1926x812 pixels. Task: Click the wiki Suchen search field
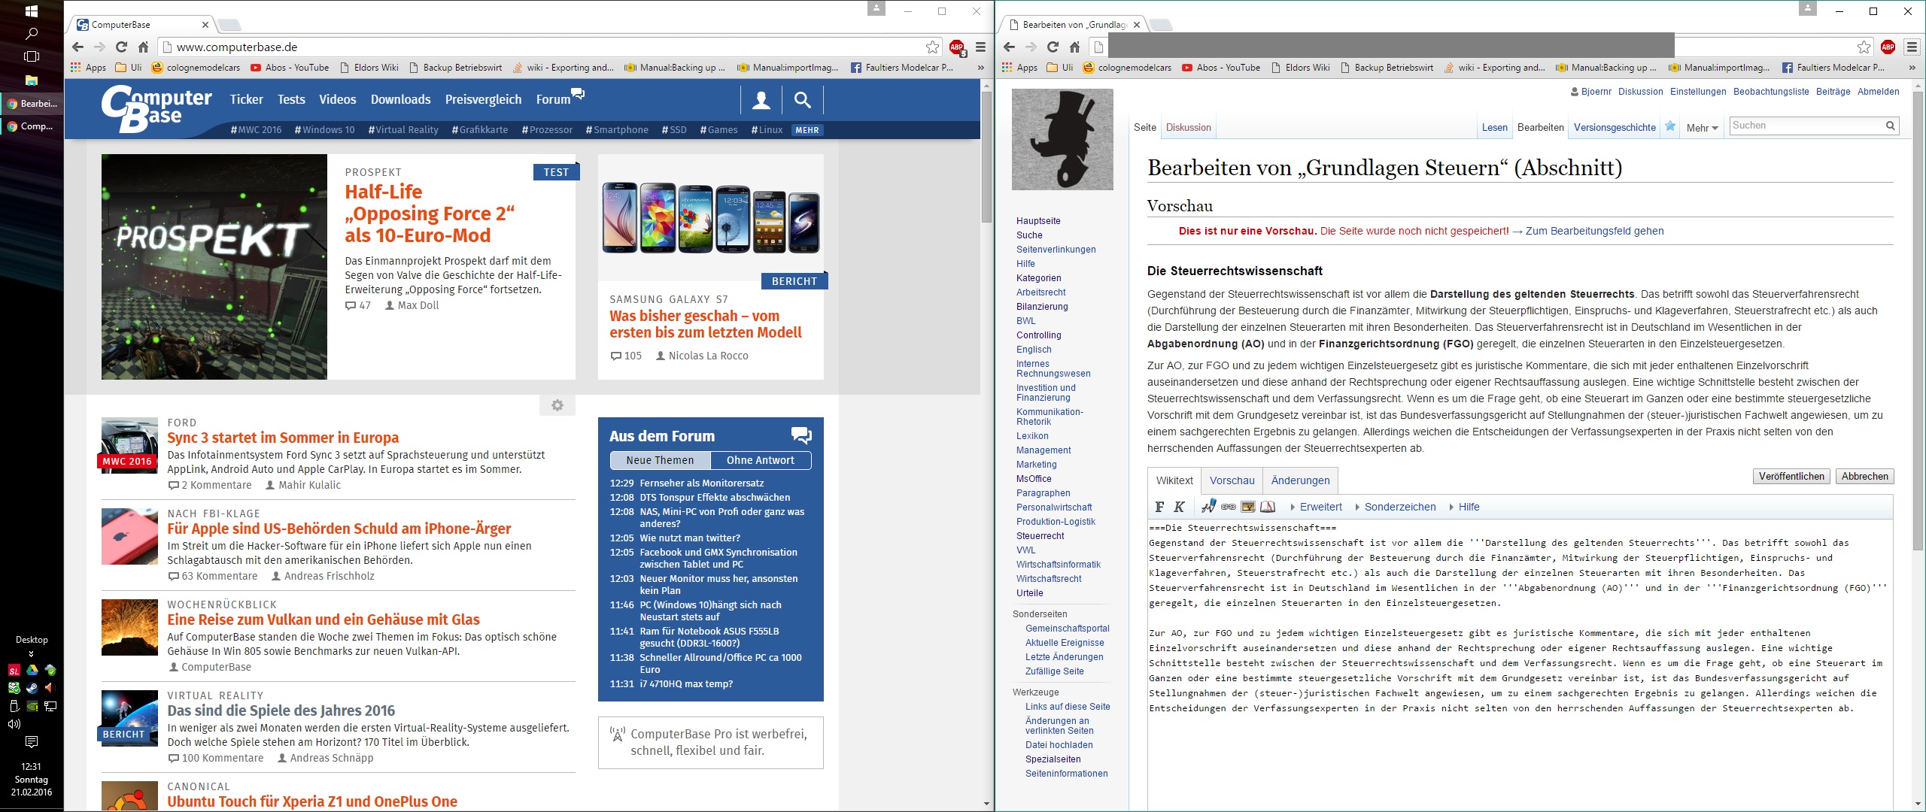pos(1805,126)
